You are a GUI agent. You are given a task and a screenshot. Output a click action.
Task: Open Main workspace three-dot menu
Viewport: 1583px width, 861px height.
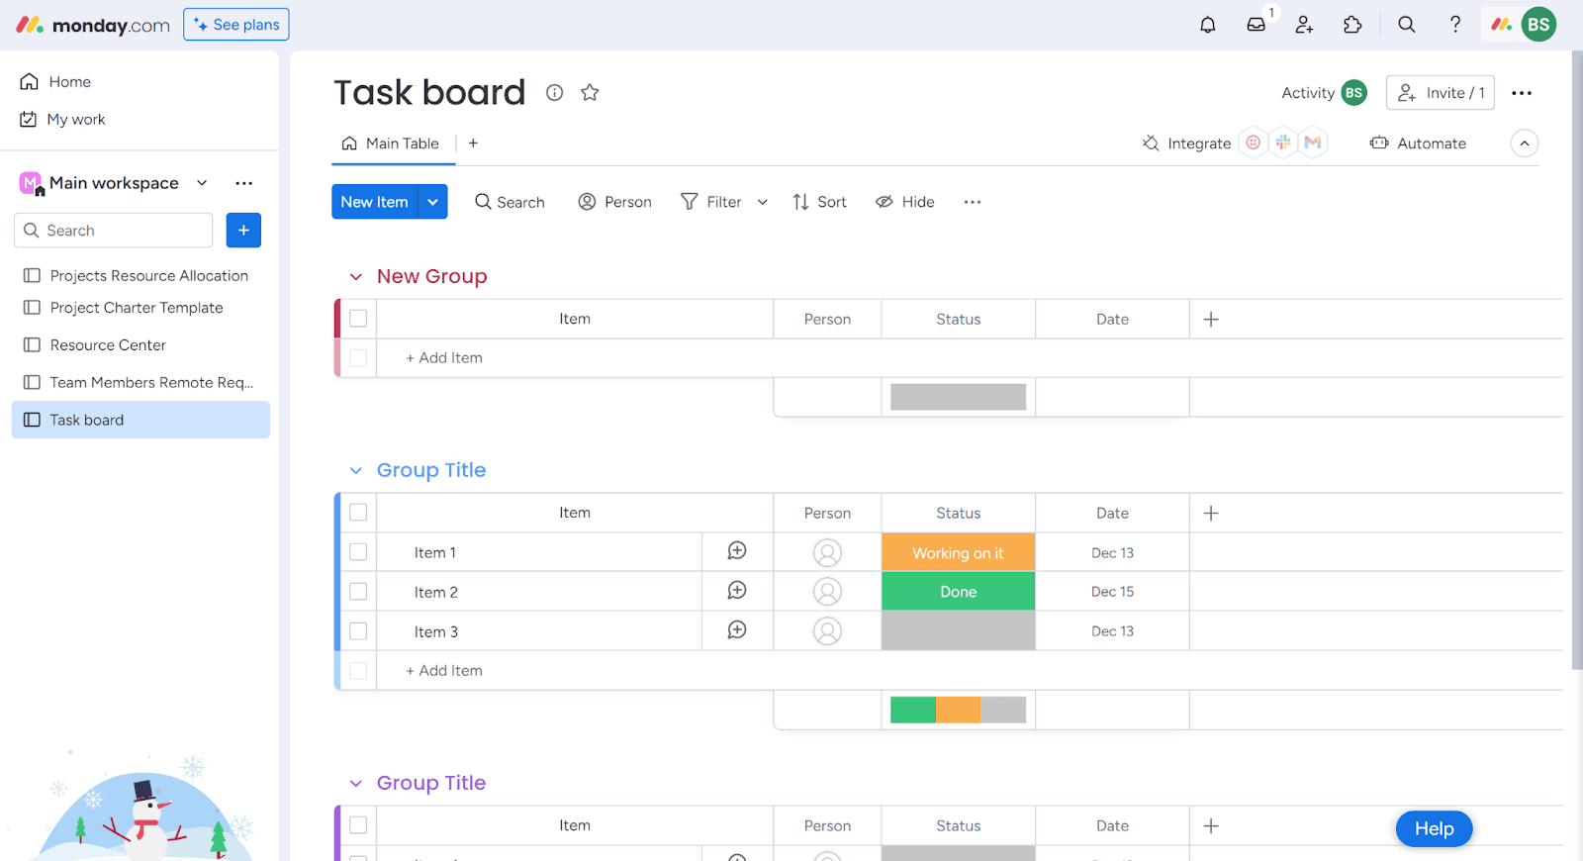[x=243, y=183]
